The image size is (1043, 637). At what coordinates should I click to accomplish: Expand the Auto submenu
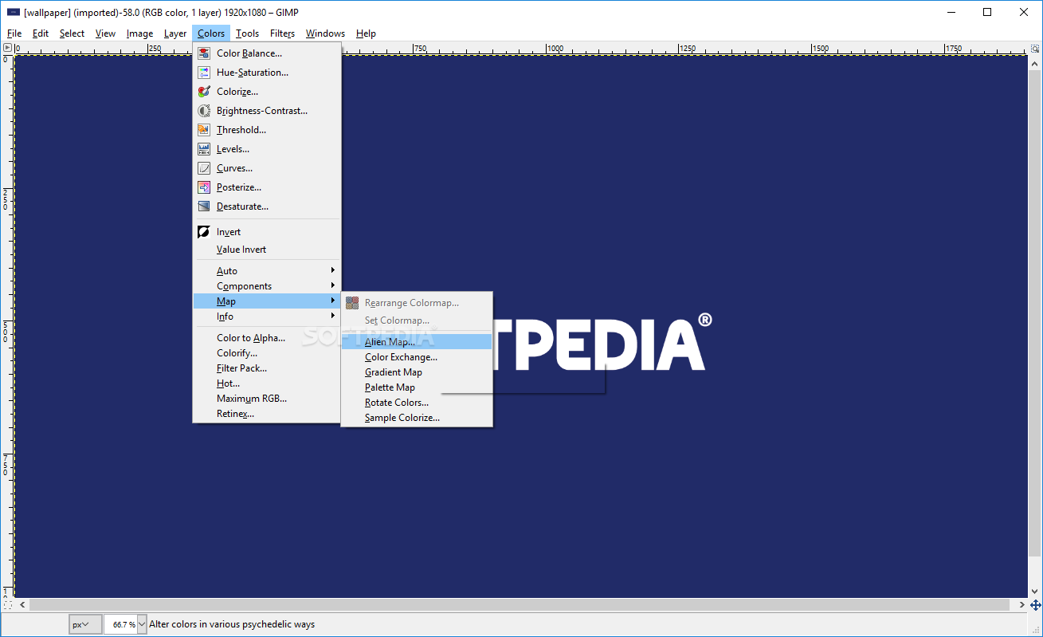click(266, 271)
